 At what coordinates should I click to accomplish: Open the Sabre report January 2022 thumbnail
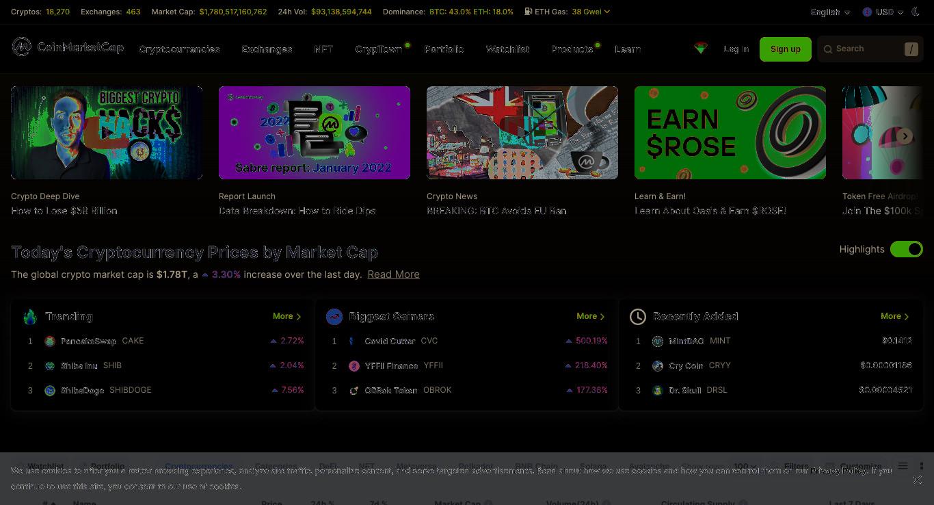coord(315,133)
